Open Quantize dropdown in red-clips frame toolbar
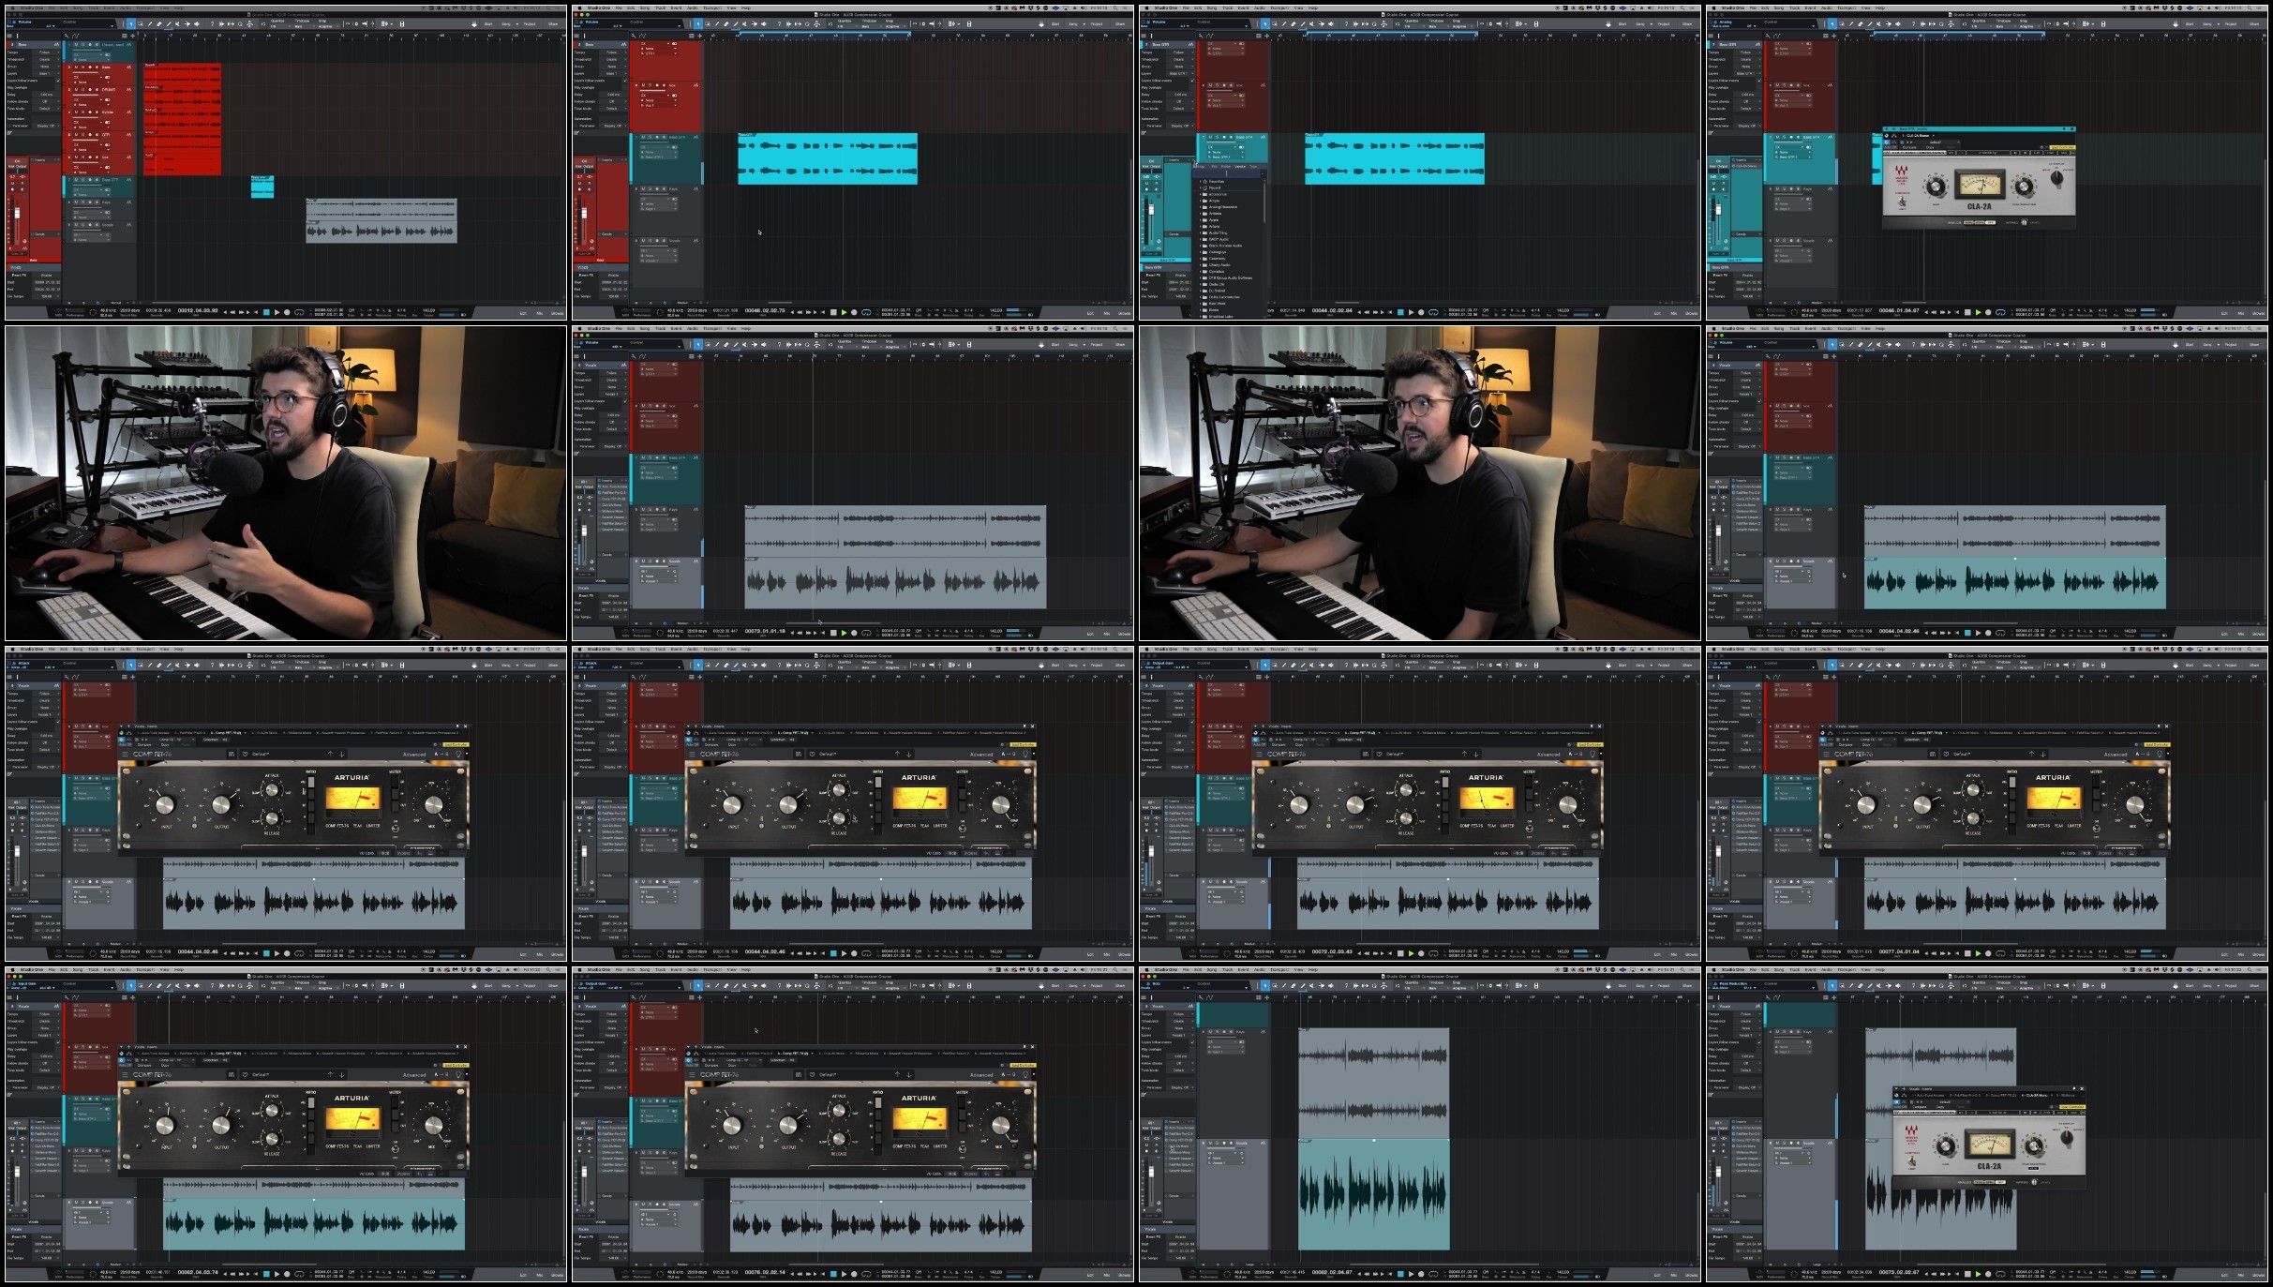Image resolution: width=2273 pixels, height=1287 pixels. [280, 26]
